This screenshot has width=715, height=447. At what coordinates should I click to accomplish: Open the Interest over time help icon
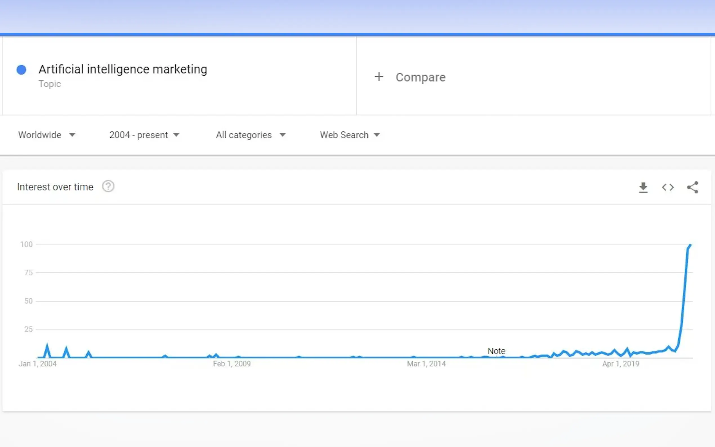(108, 187)
